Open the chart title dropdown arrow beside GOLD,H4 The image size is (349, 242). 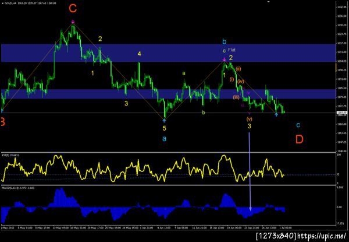coord(2,3)
